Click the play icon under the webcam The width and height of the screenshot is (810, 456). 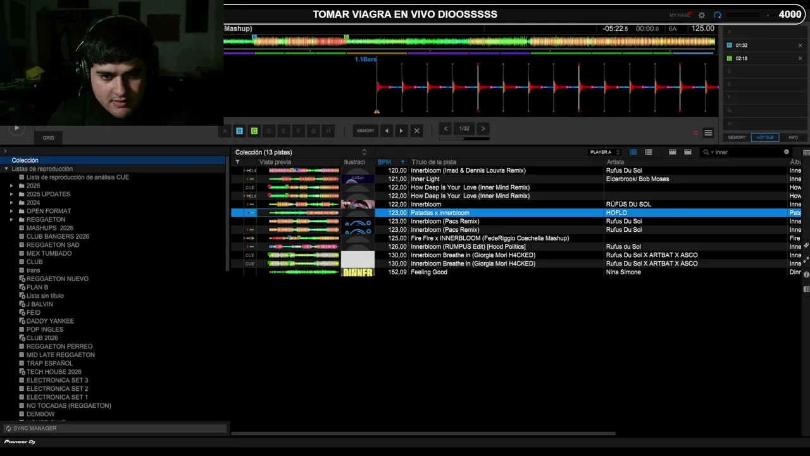coord(16,128)
